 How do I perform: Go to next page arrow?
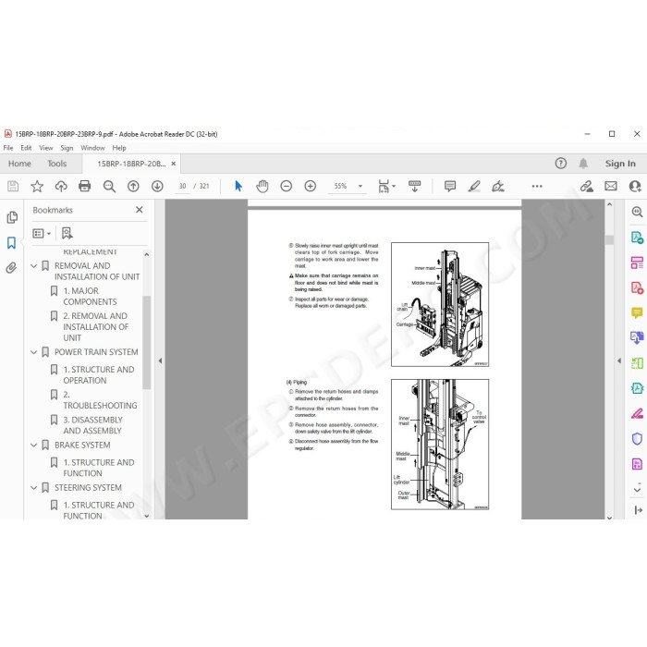pyautogui.click(x=157, y=186)
